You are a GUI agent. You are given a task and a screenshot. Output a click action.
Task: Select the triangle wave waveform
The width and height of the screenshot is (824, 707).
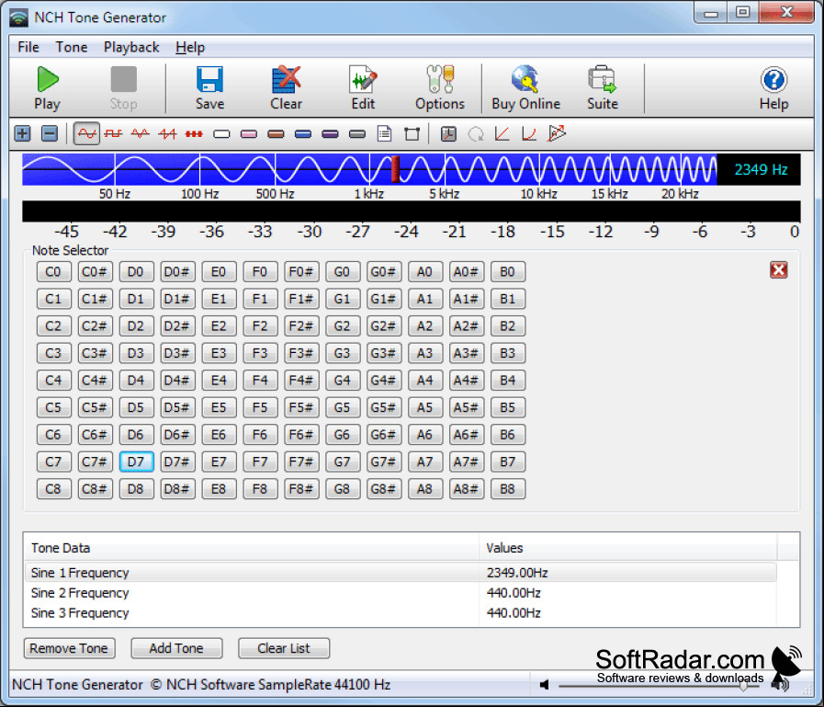point(140,133)
